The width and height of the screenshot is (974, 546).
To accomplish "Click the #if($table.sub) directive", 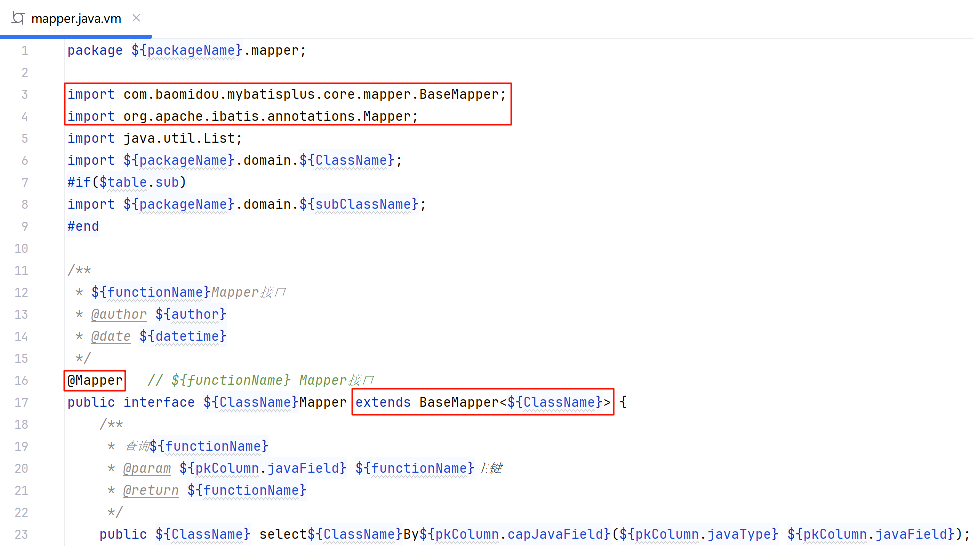I will (x=127, y=183).
